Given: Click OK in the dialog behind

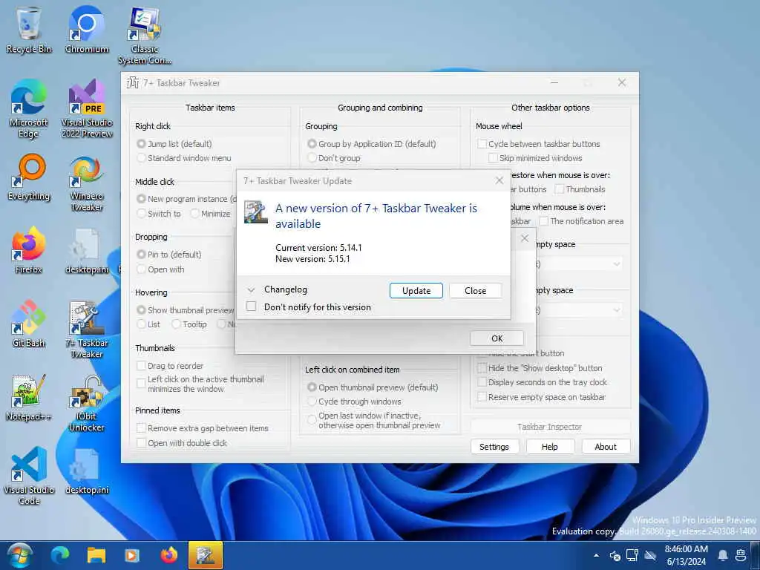Looking at the screenshot, I should (x=497, y=338).
